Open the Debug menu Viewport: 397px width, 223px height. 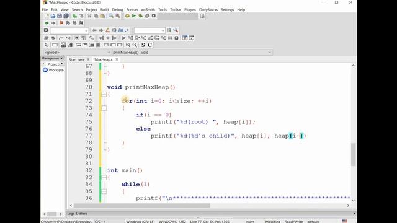117,10
